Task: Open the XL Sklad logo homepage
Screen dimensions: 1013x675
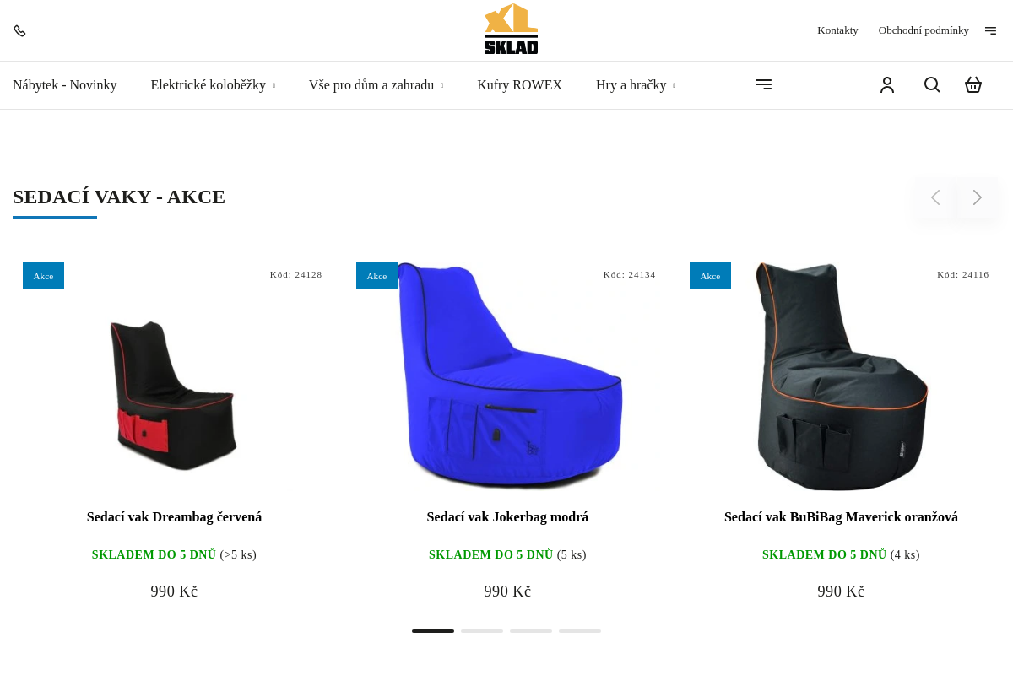Action: click(511, 30)
